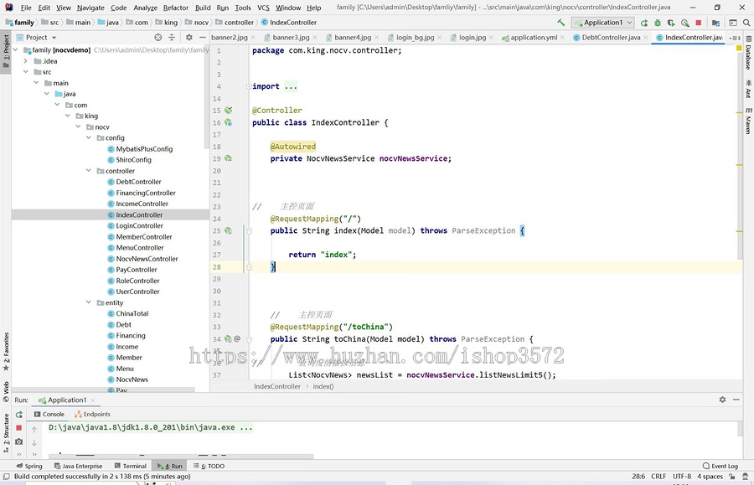The image size is (754, 485).
Task: Click the red Stop icon in top toolbar
Action: pos(699,23)
